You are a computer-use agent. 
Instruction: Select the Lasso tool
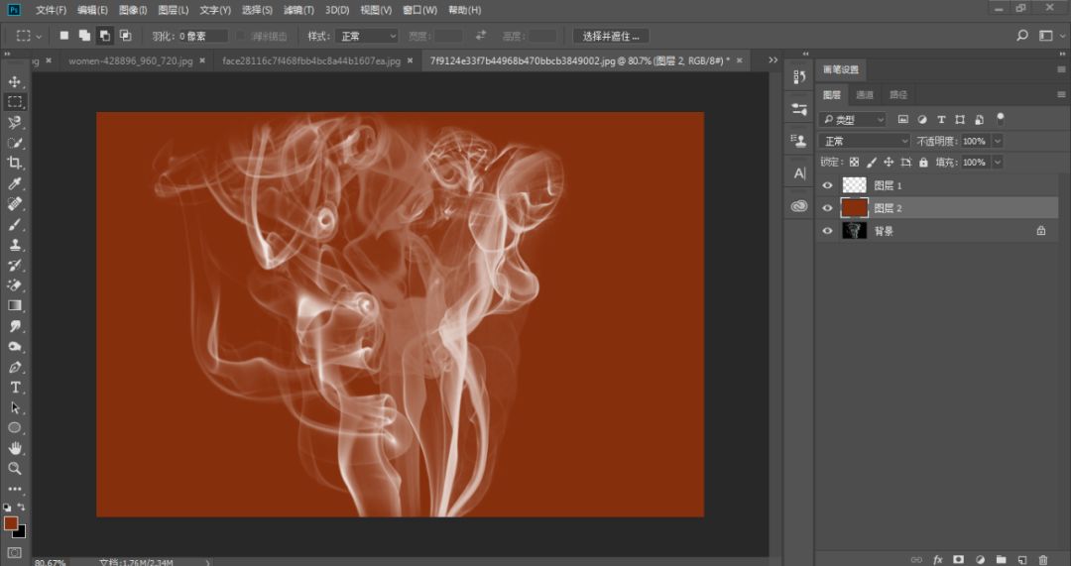pos(14,122)
